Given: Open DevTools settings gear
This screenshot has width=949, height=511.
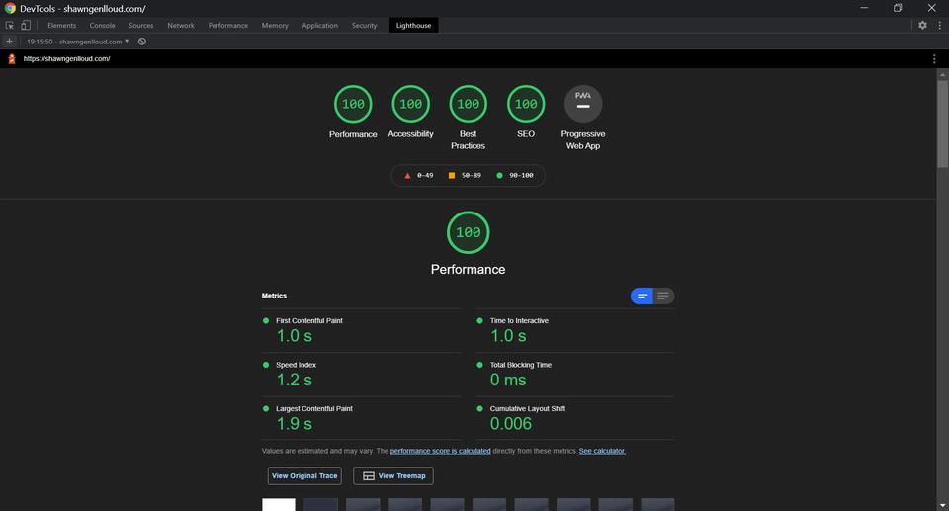Looking at the screenshot, I should [x=922, y=25].
